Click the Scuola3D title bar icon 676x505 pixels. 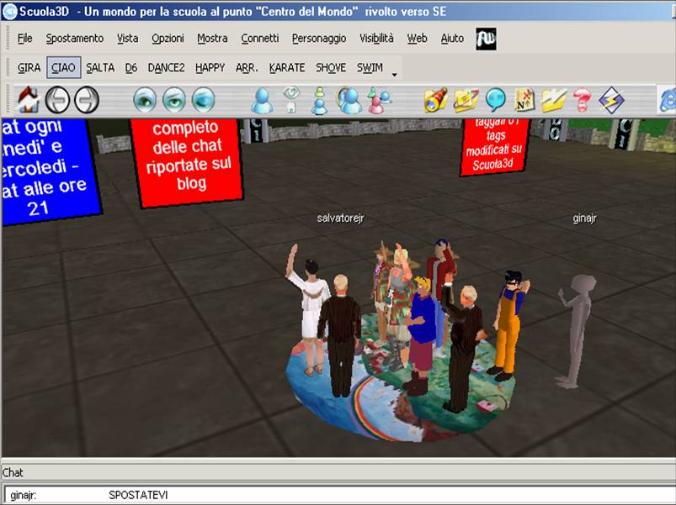9,12
